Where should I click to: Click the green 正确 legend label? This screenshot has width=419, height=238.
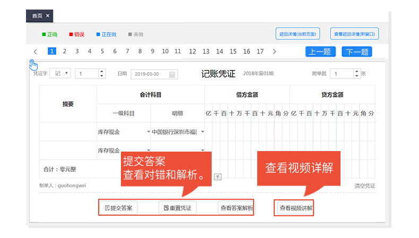click(x=50, y=34)
